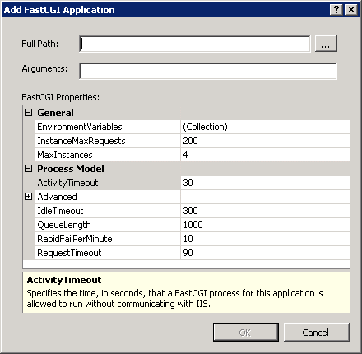The width and height of the screenshot is (362, 354).
Task: Click the Full Path input field
Action: (195, 44)
